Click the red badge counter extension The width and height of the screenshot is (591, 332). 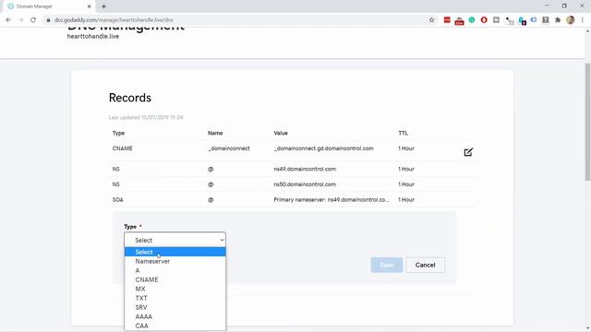(459, 21)
